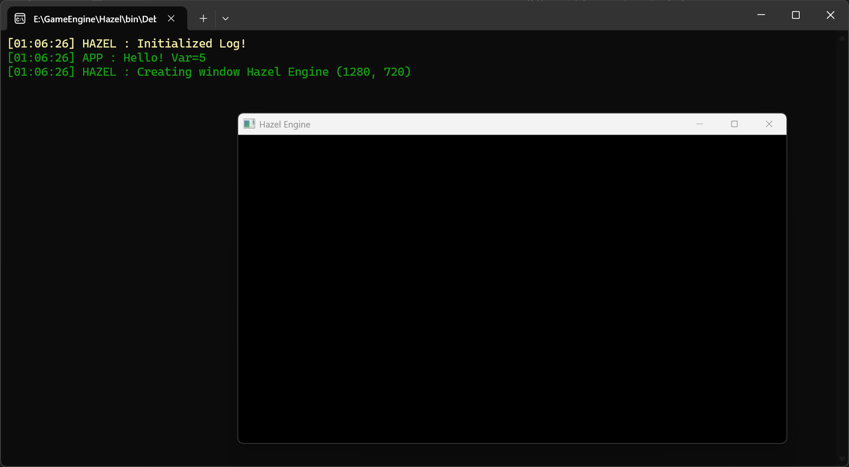Click inside the black Hazel Engine viewport
849x467 pixels.
click(x=512, y=289)
